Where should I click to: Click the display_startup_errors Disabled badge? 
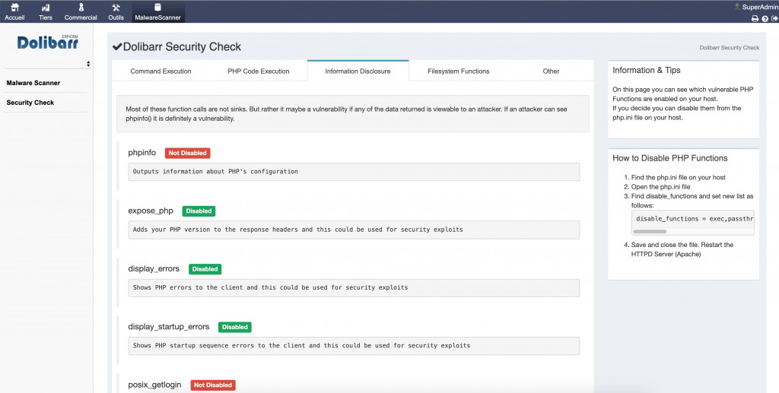click(235, 327)
